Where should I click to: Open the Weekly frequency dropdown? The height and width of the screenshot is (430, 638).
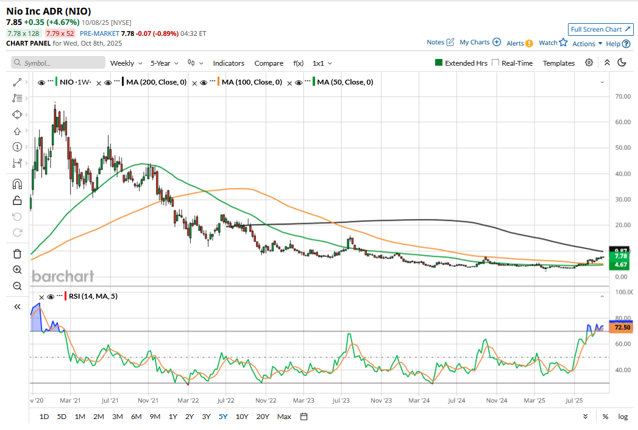(x=126, y=63)
